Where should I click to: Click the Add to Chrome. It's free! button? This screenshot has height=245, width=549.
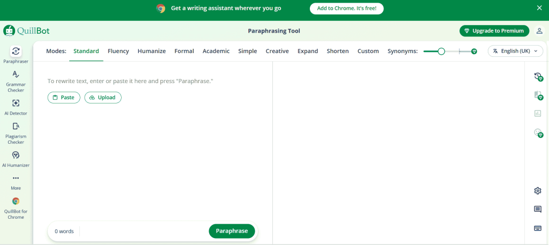click(x=347, y=9)
